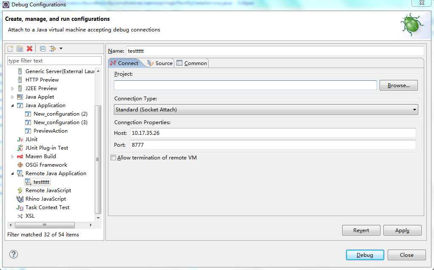Open the Connection Type combo box

[x=266, y=110]
